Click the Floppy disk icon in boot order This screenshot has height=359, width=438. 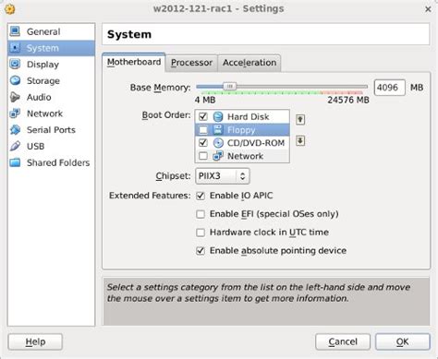(x=218, y=129)
